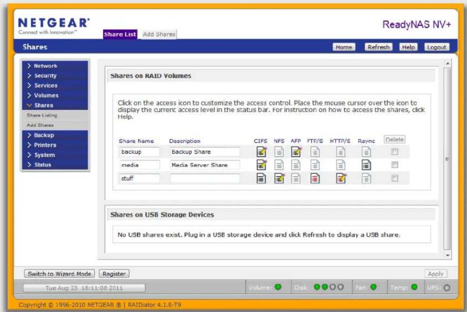Open HTTP/S access for stuff share
Image resolution: width=467 pixels, height=312 pixels.
(x=341, y=178)
